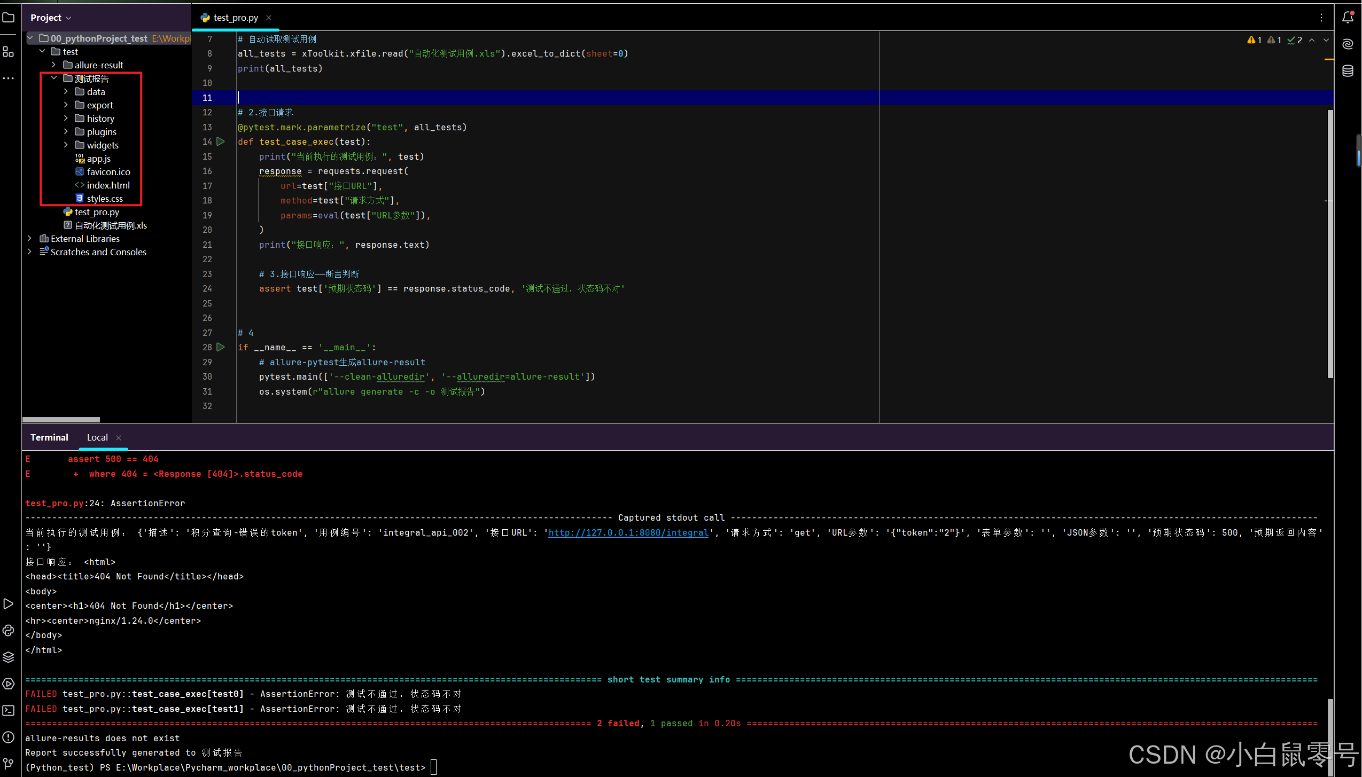Click the run gutter arrow on line 14
Screen dimensions: 1362x777
click(221, 142)
